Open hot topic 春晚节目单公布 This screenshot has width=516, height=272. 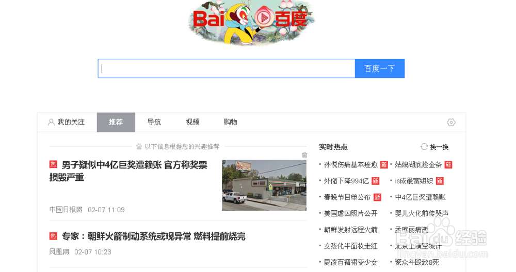click(347, 197)
